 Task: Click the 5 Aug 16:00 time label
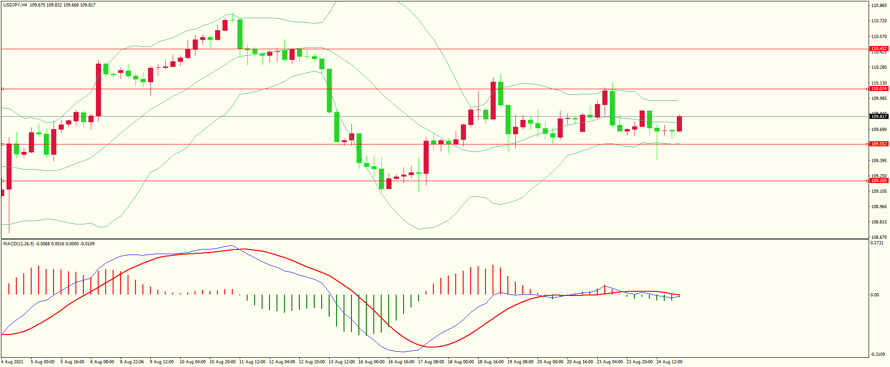[x=72, y=362]
